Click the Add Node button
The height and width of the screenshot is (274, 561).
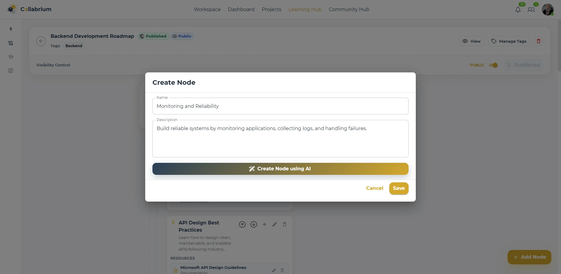pyautogui.click(x=529, y=257)
